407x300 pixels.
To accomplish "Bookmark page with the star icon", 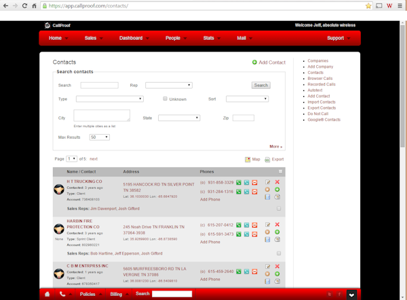I will tap(368, 5).
